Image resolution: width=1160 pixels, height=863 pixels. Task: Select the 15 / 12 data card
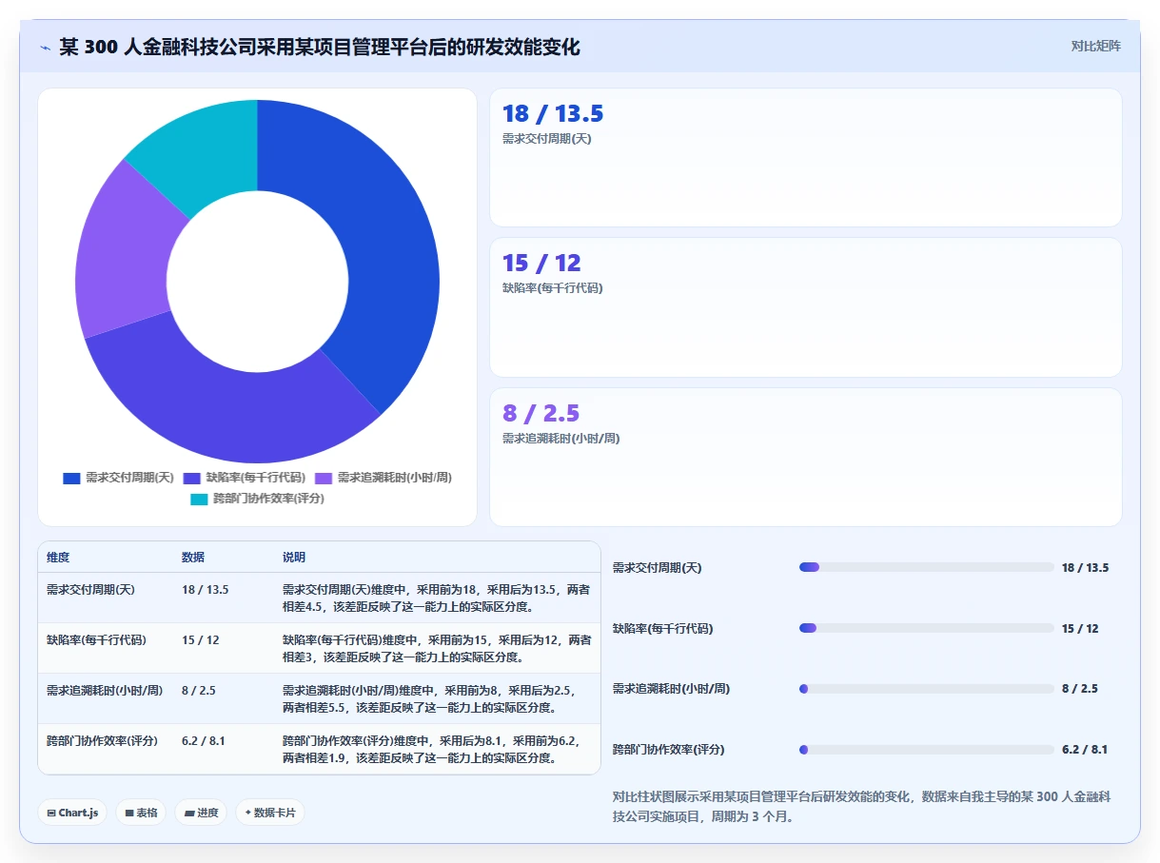[x=805, y=307]
